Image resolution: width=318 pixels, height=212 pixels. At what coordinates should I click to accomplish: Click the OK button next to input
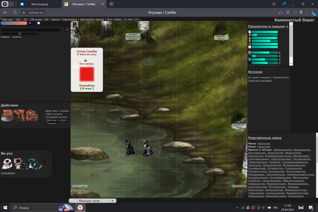[x=67, y=30]
